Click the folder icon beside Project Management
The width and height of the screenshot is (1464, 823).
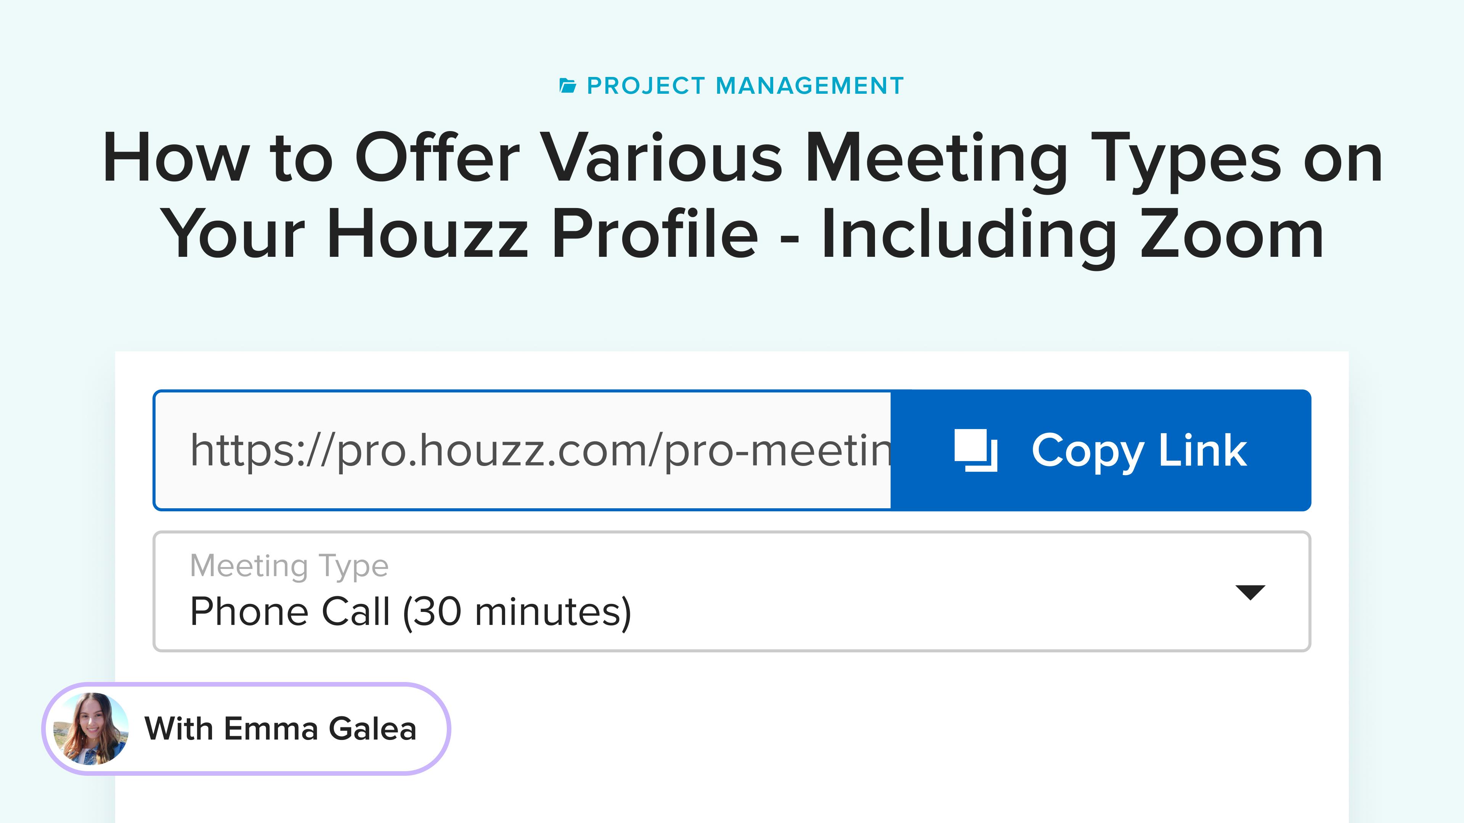567,86
